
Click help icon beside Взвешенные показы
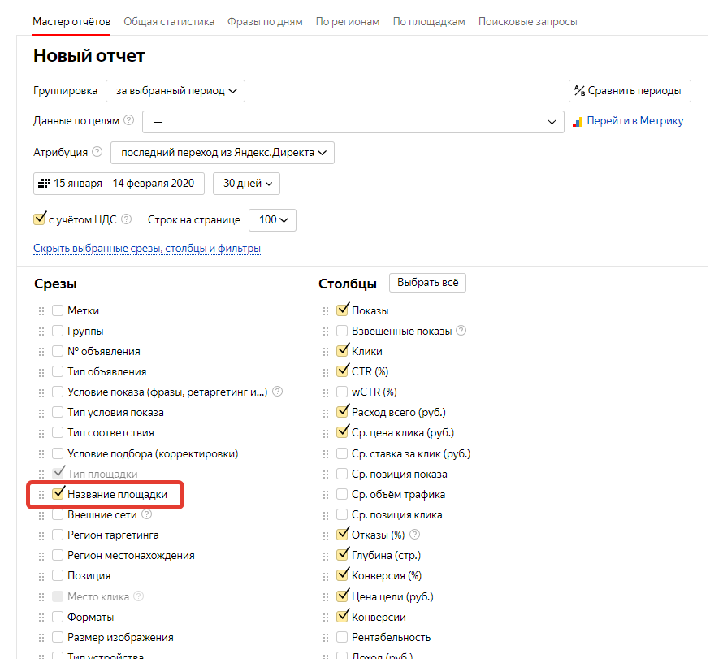[461, 331]
